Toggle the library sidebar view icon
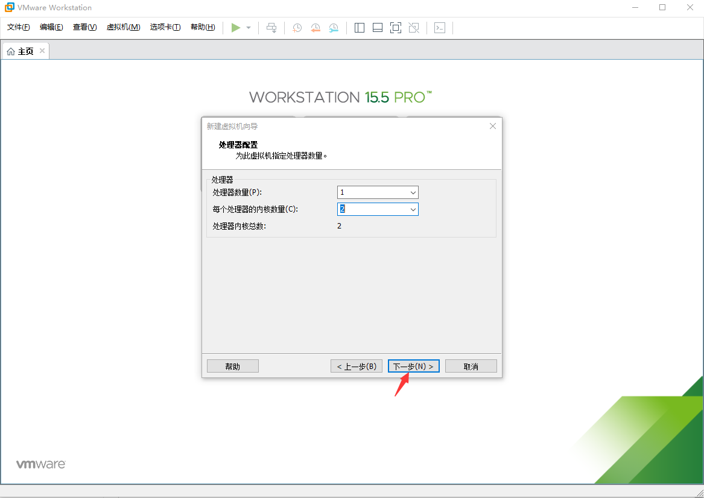 click(x=359, y=28)
